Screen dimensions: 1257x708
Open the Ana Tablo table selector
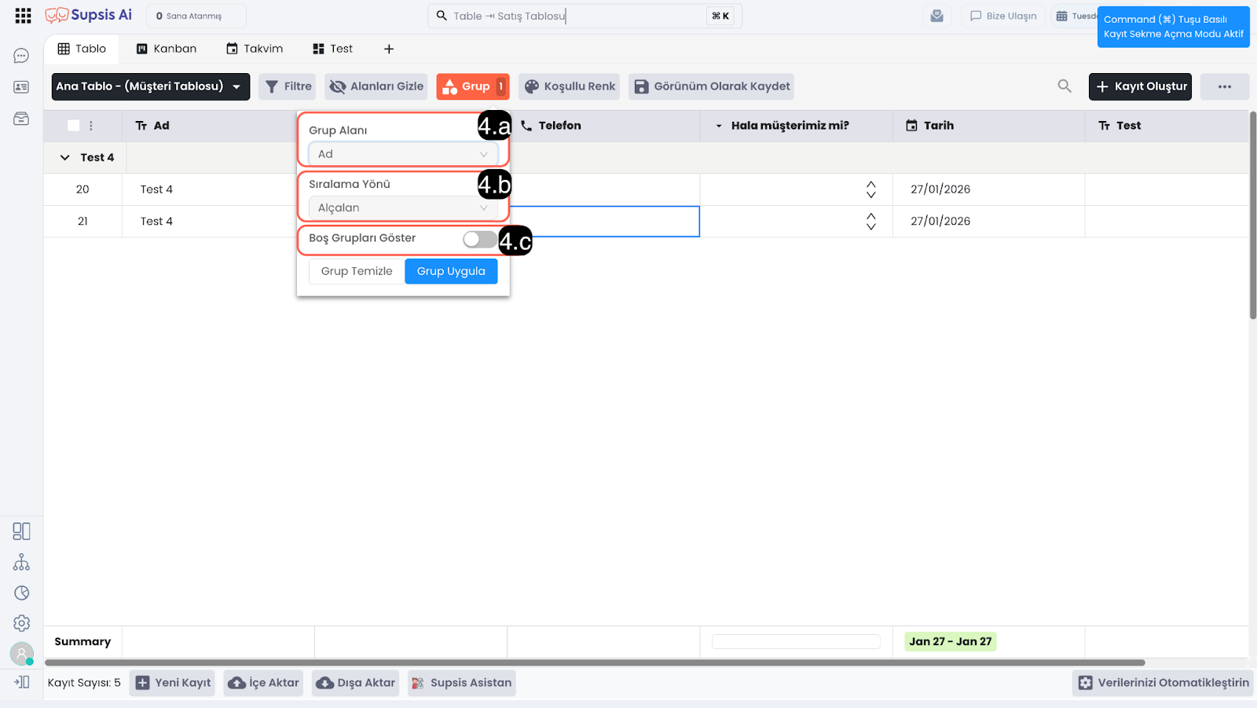tap(150, 86)
